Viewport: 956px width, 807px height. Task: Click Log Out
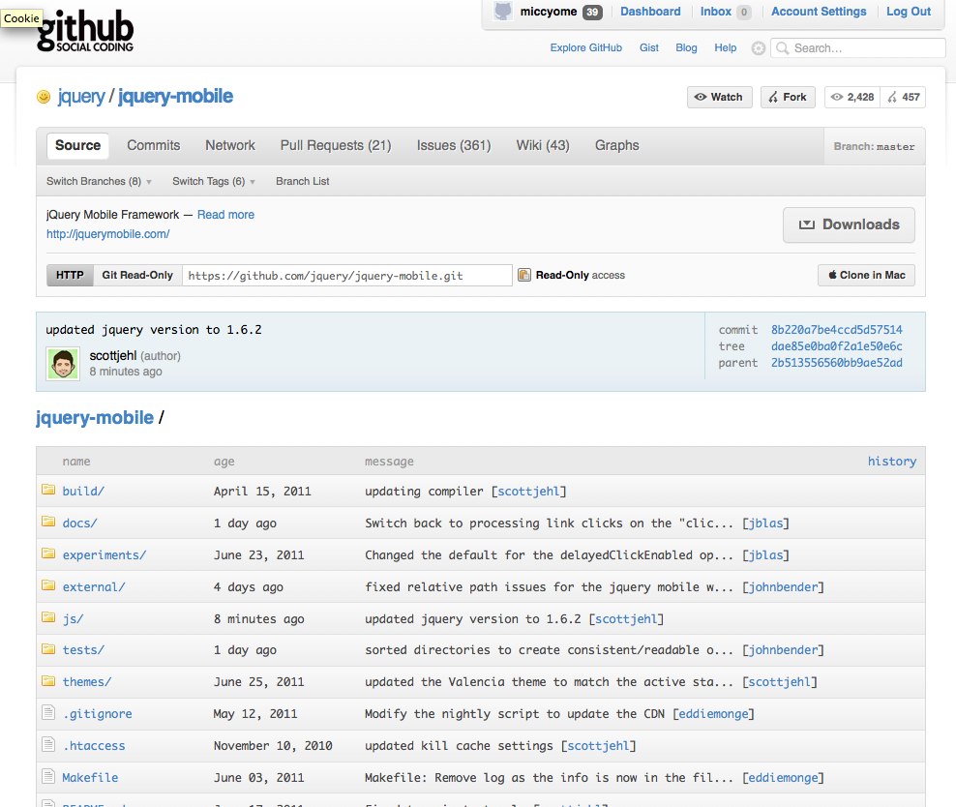pyautogui.click(x=909, y=12)
